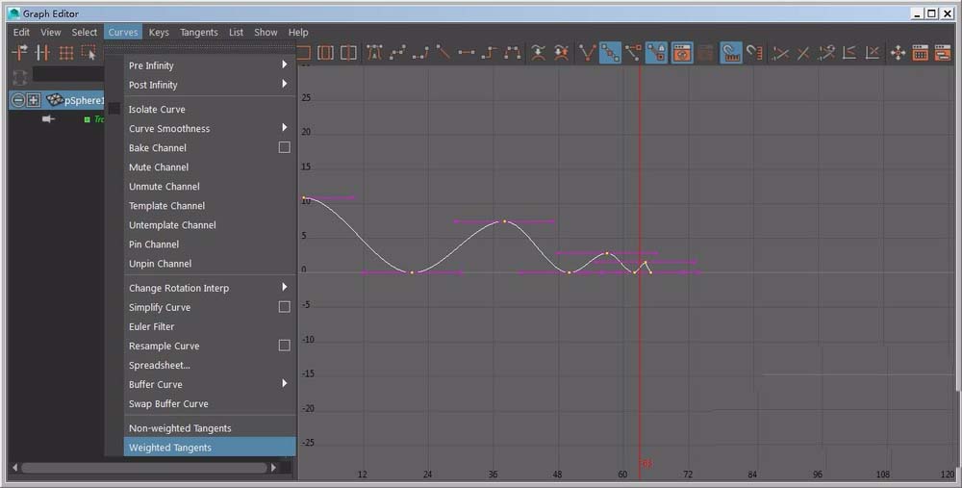Apply Clamped tangents icon
This screenshot has height=488, width=962.
point(420,53)
